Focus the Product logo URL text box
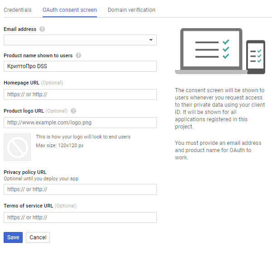This screenshot has width=272, height=257. (80, 123)
